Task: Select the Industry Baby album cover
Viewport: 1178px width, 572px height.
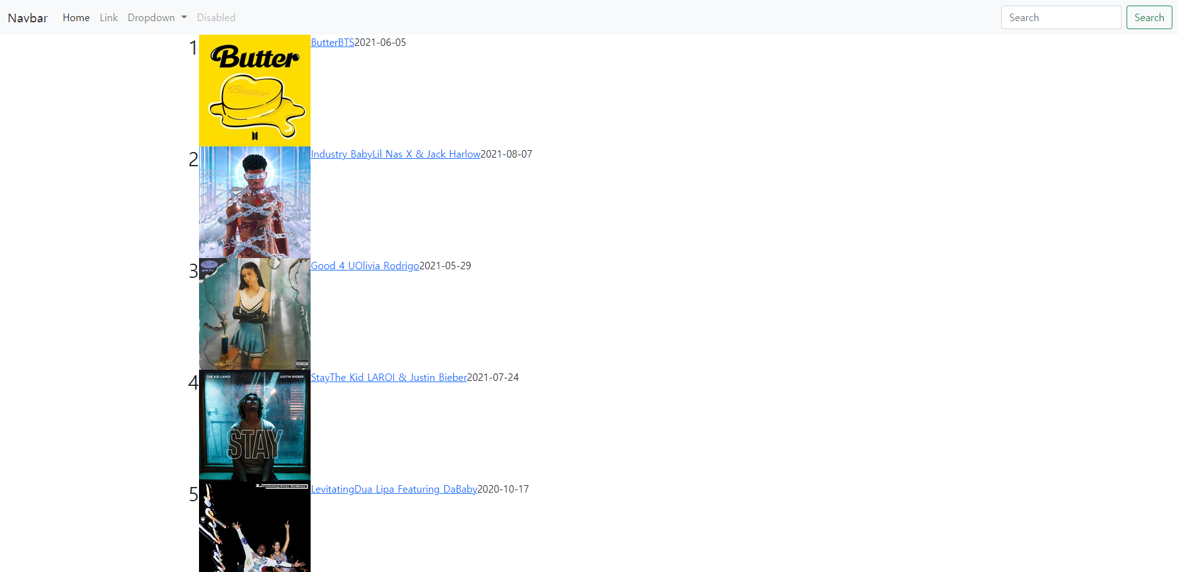Action: click(255, 202)
